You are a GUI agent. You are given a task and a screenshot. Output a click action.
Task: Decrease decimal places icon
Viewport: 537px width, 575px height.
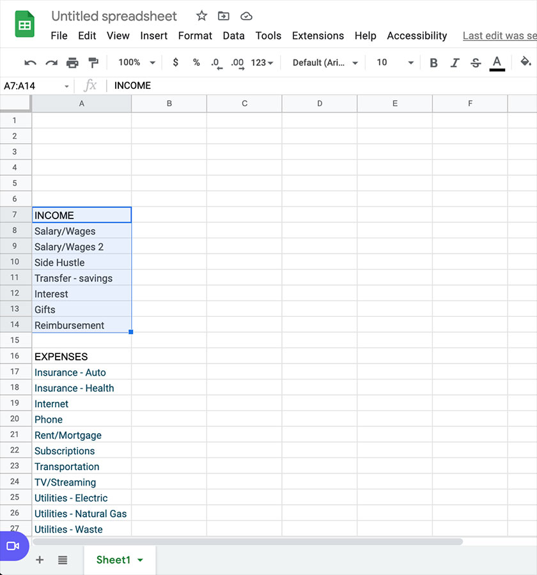tap(217, 63)
